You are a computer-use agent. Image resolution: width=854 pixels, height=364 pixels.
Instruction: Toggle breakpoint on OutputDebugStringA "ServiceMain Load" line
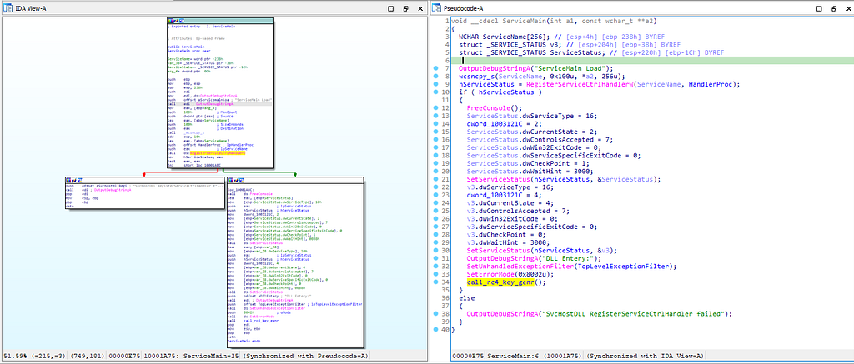[437, 68]
